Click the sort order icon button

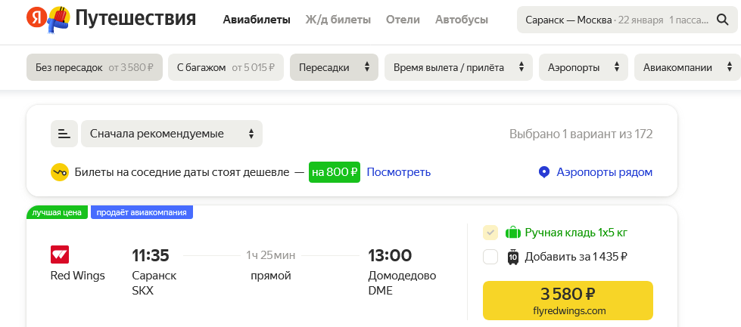[x=64, y=134]
